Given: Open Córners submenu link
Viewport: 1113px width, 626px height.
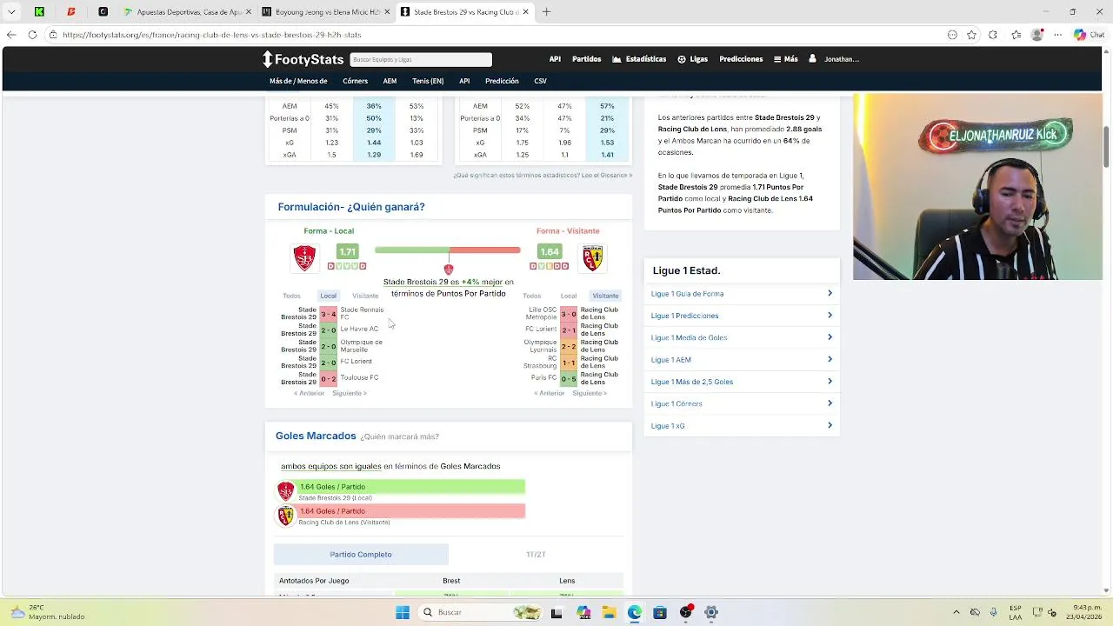Looking at the screenshot, I should [355, 81].
